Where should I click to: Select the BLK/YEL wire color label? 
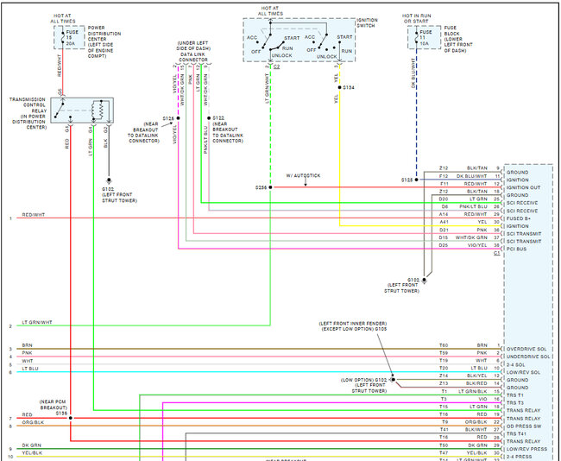pyautogui.click(x=477, y=376)
